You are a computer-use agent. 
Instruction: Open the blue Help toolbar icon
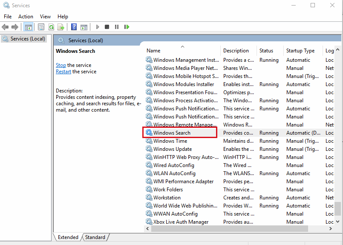click(x=74, y=27)
